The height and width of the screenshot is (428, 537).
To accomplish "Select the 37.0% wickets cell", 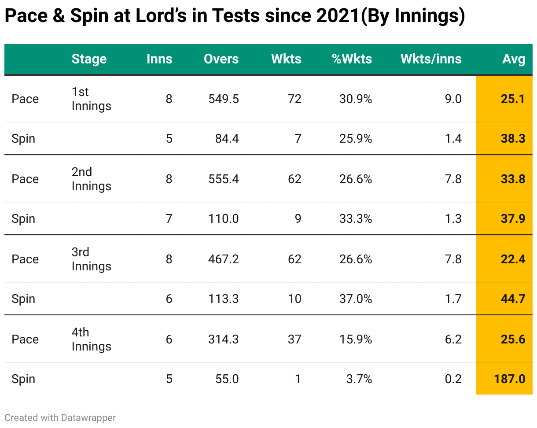I will click(355, 299).
